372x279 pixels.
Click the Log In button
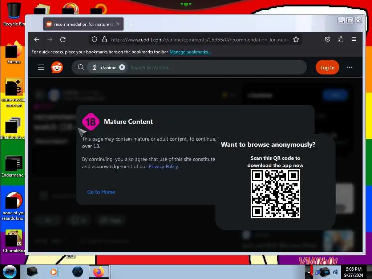coord(327,68)
